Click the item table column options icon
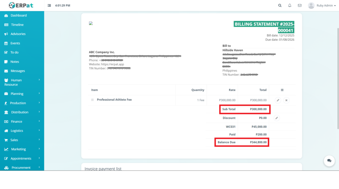The image size is (339, 189). tap(282, 90)
